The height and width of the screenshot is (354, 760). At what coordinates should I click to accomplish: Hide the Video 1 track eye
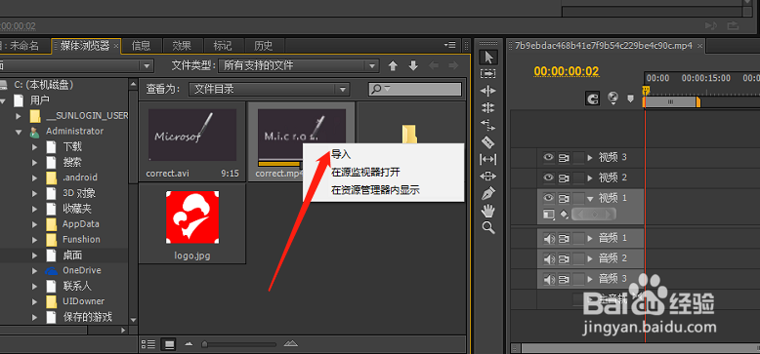tap(548, 198)
